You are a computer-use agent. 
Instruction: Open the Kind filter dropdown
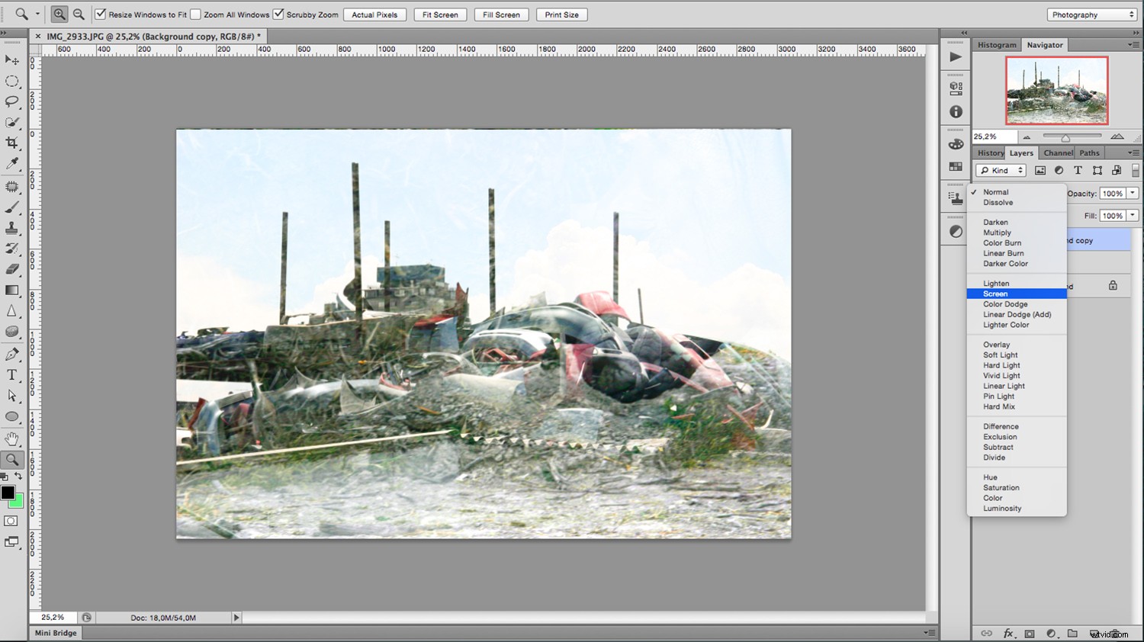coord(999,170)
